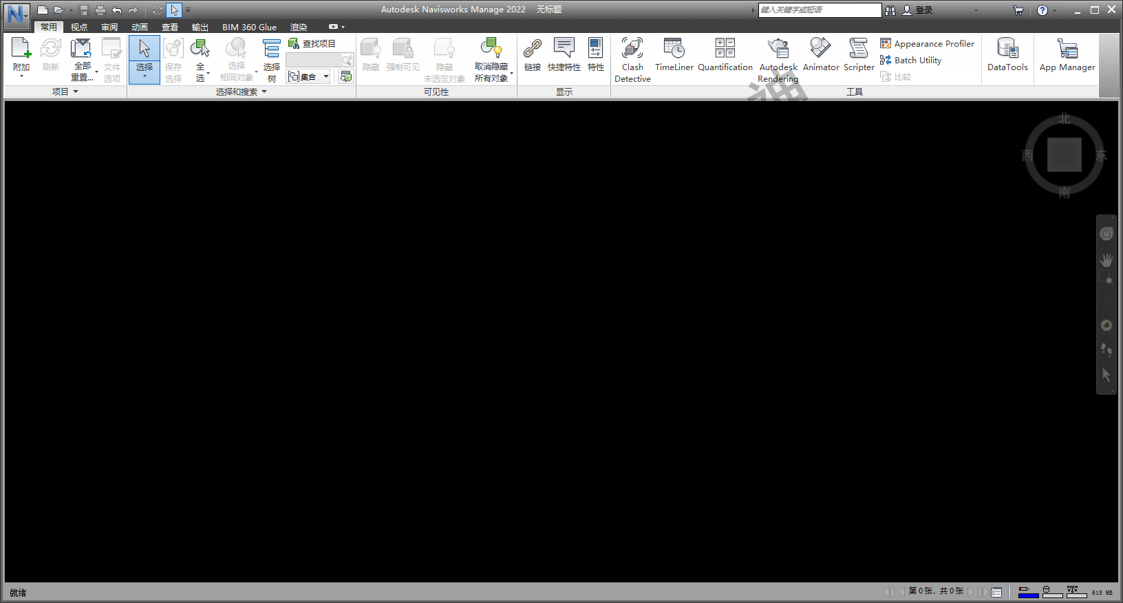Click the 登录 sign in button

tap(917, 10)
